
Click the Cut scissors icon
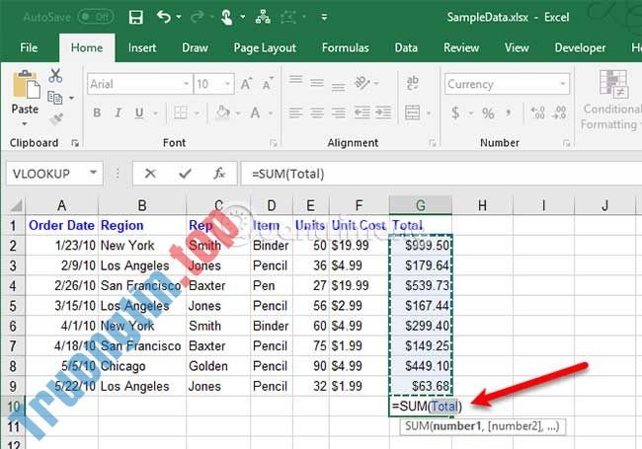55,76
